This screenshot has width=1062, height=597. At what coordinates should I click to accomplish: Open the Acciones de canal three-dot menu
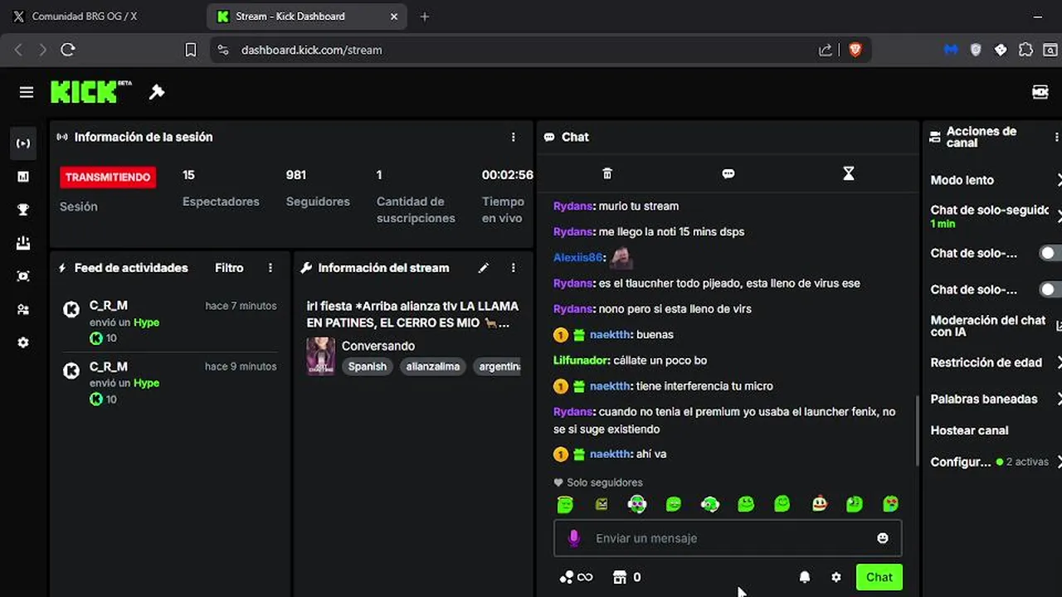coord(1056,137)
